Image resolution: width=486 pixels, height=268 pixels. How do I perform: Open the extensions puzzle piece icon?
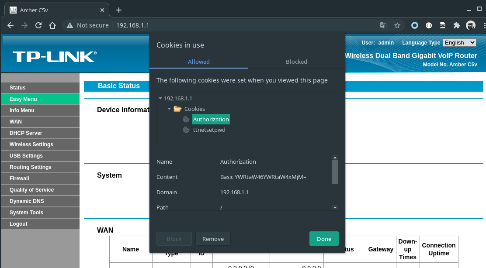point(457,25)
